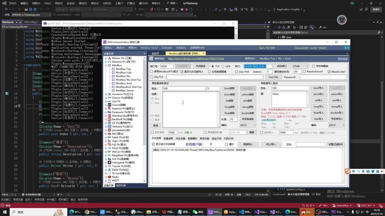Screen dimensions: 385x216
Task: Expand the Omron Plc tree node
Action: click(x=106, y=98)
